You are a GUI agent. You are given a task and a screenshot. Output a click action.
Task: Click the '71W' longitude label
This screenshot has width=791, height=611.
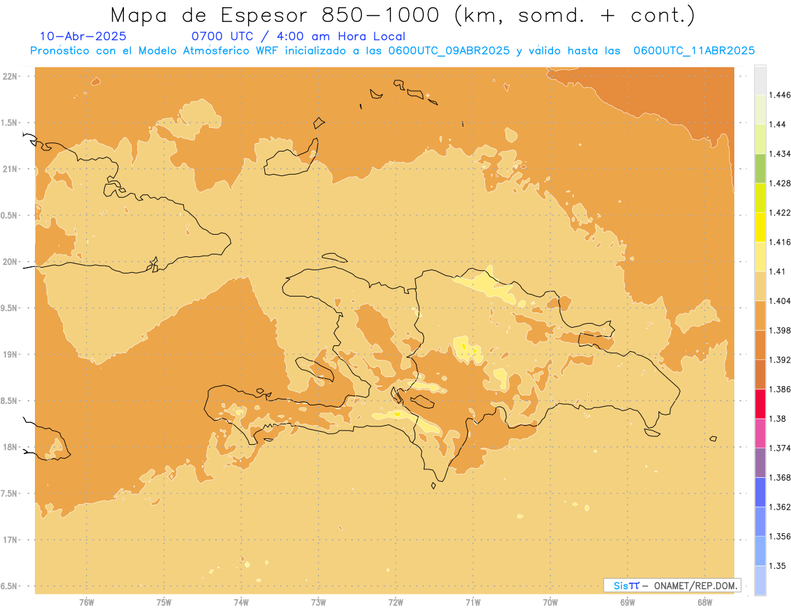(473, 602)
